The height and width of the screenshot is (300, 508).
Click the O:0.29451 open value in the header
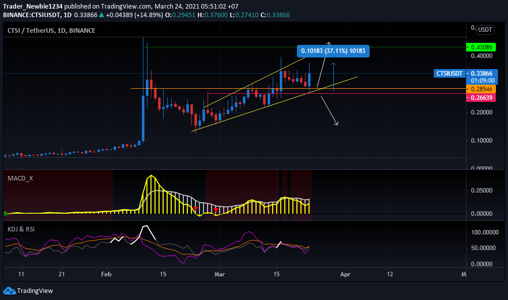point(180,15)
